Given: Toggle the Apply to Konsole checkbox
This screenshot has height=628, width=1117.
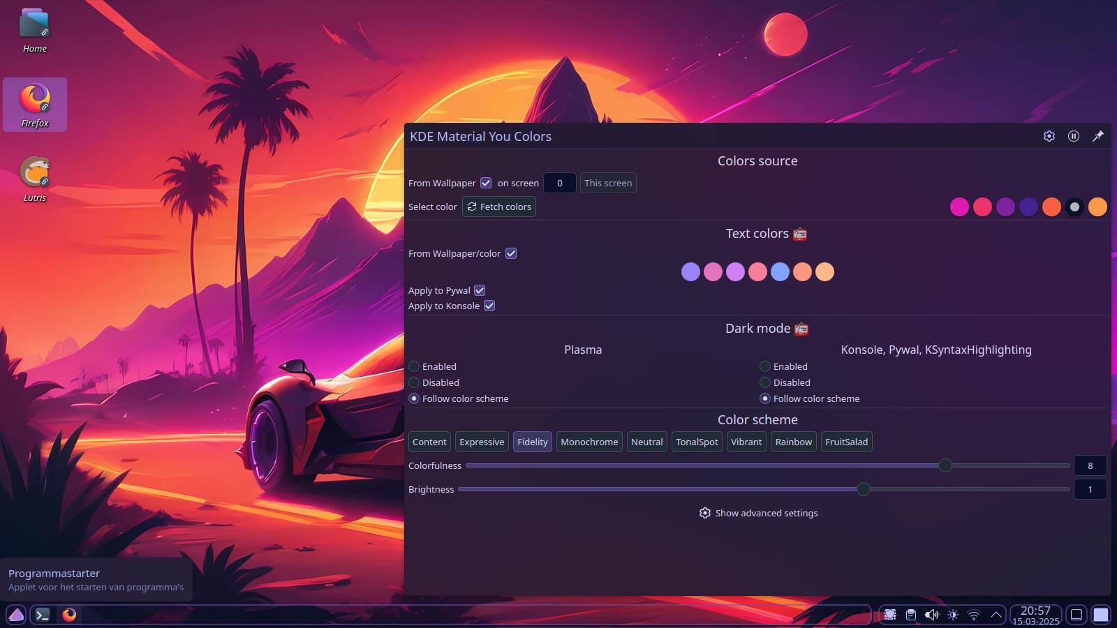Looking at the screenshot, I should 489,306.
